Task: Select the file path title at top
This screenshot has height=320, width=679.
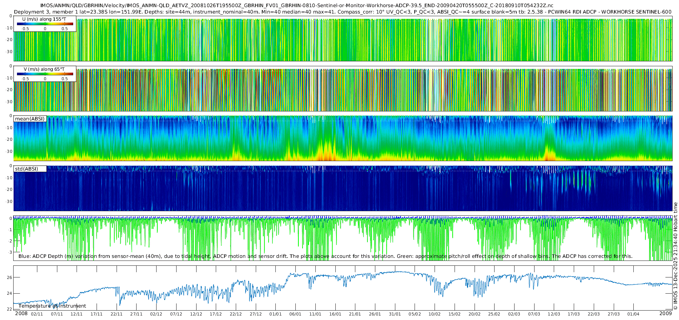Action: click(297, 5)
